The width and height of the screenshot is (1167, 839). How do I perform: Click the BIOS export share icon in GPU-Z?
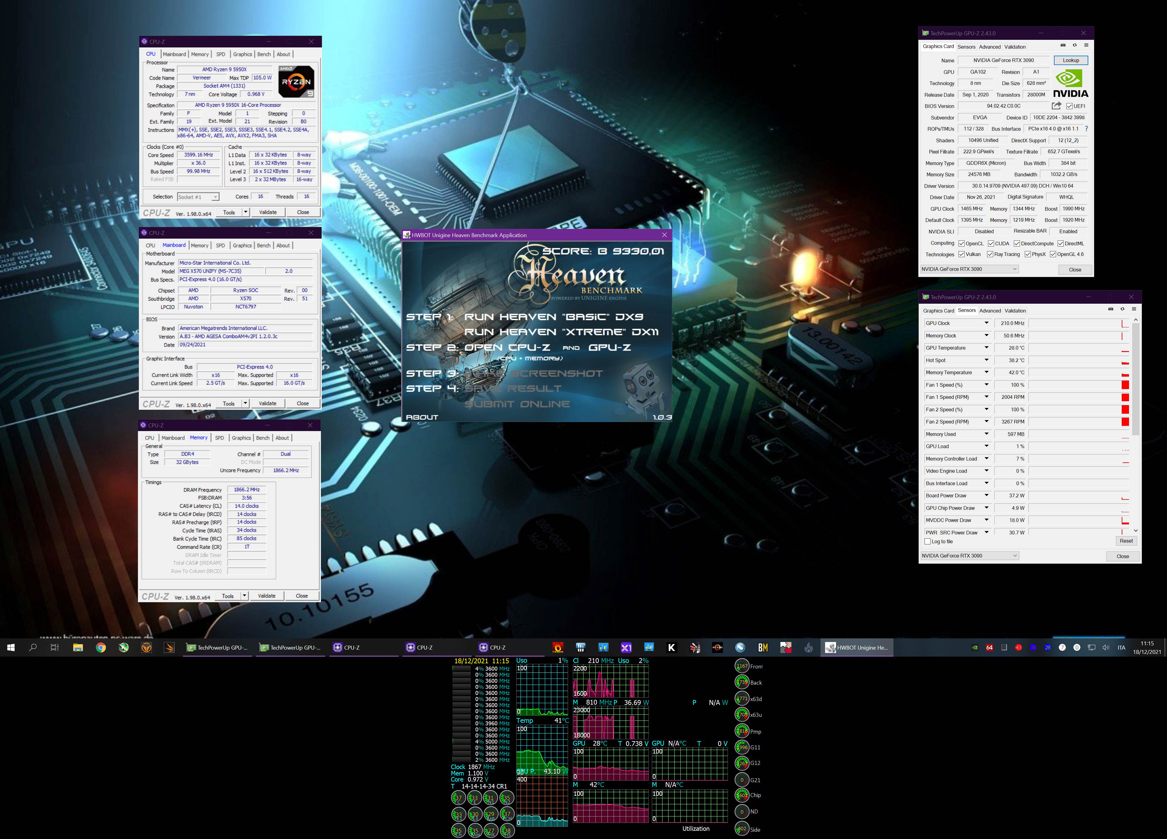point(1056,105)
